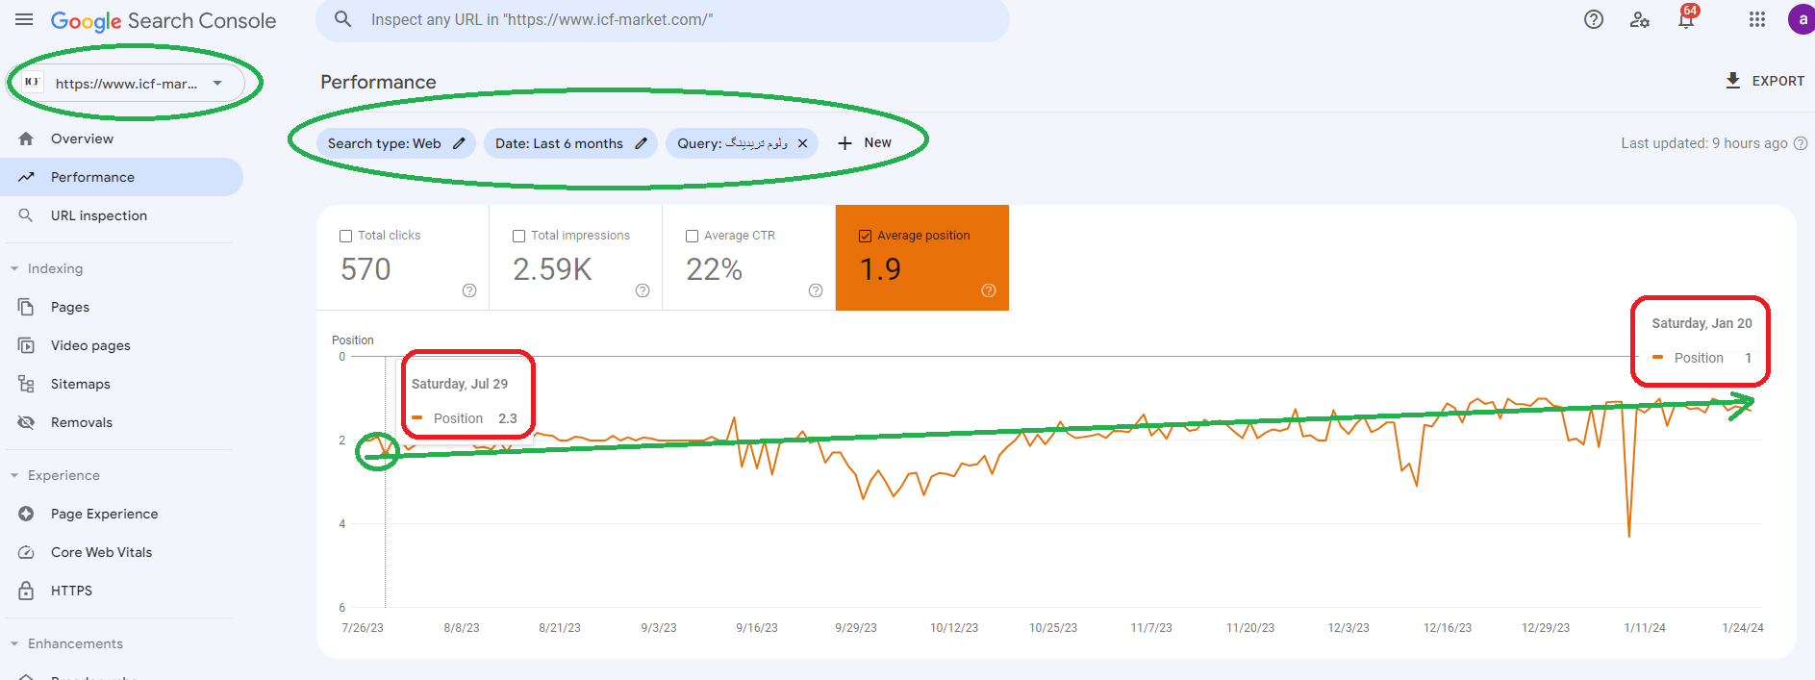This screenshot has width=1815, height=680.
Task: Remove the Query filter chip
Action: (802, 143)
